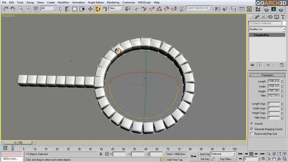The image size is (288, 162).
Task: Open the key mode Selected dropdown
Action: pyautogui.click(x=223, y=154)
